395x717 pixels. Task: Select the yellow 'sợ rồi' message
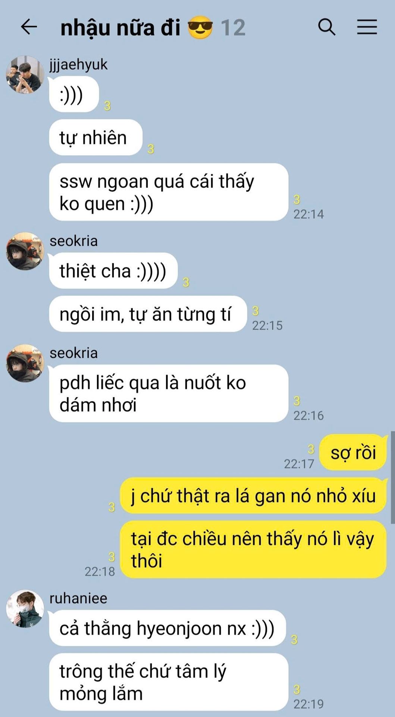pos(353,452)
